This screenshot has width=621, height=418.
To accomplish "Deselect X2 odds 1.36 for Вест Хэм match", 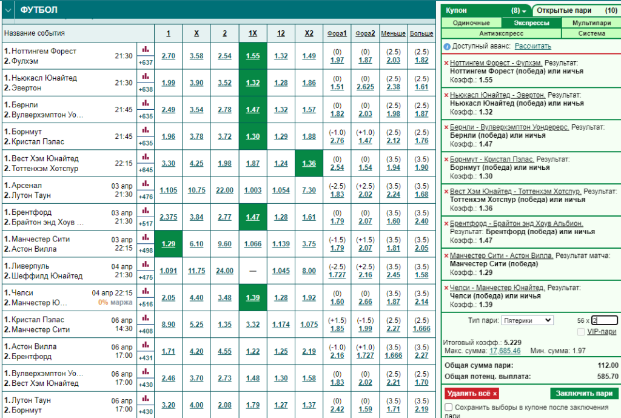I will pos(309,163).
